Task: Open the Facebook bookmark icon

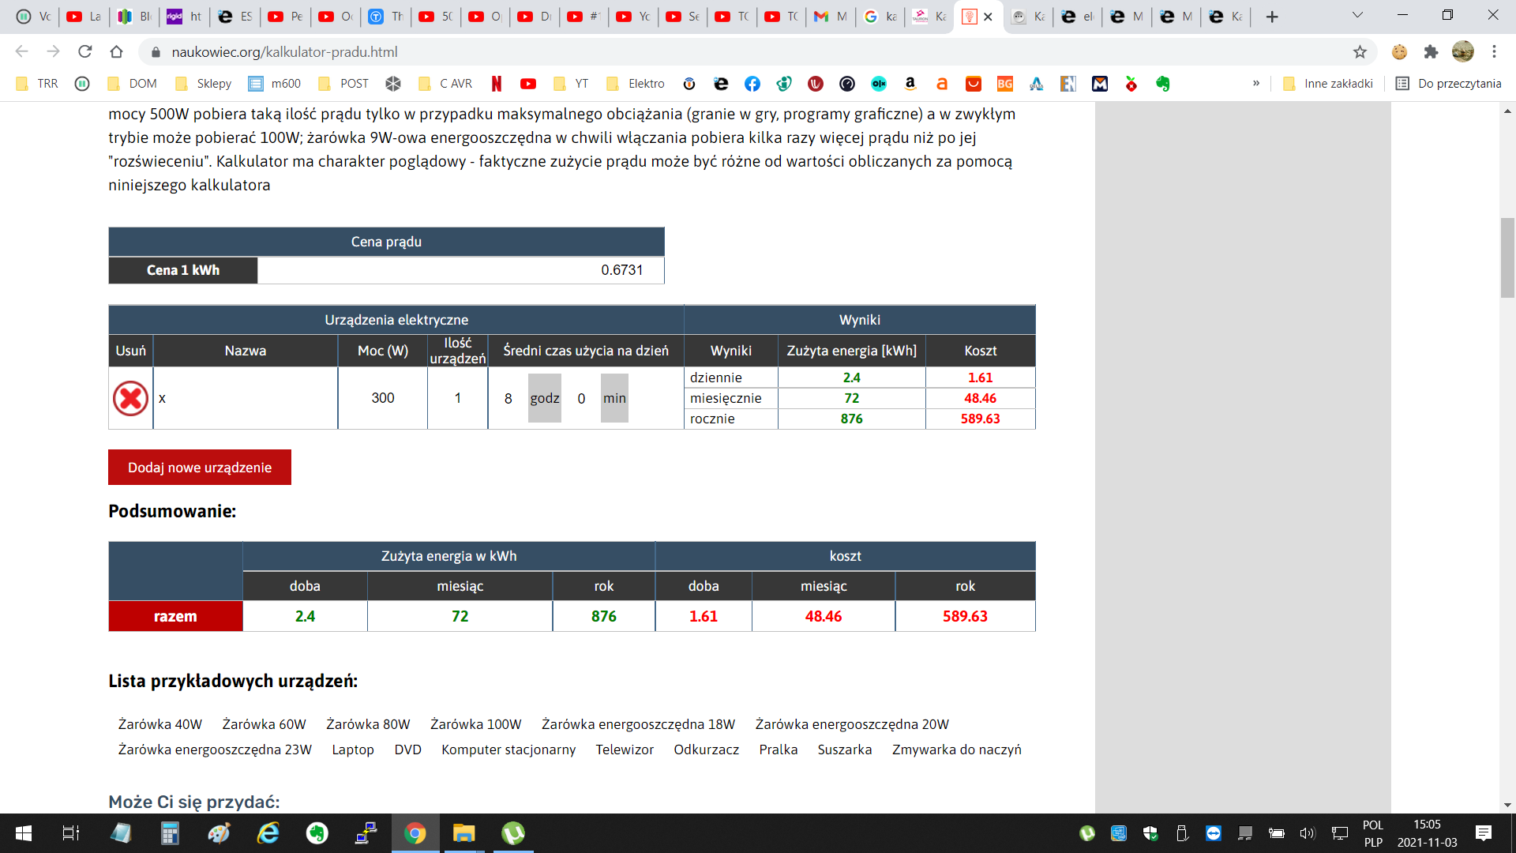Action: (x=752, y=84)
